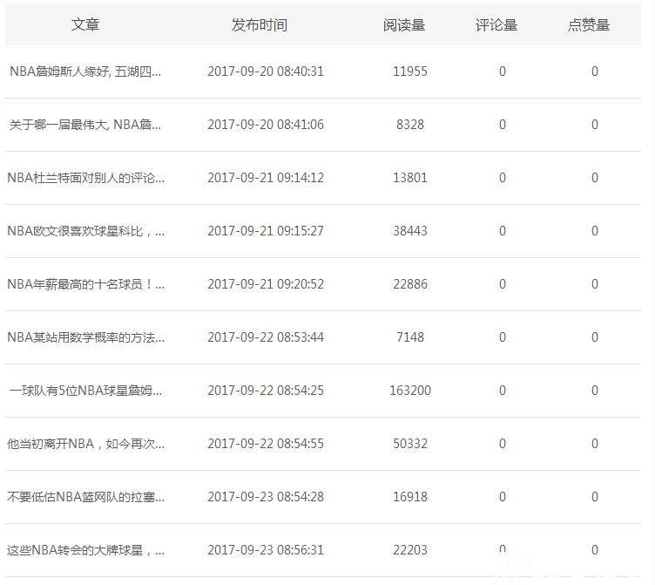This screenshot has width=655, height=585.
Task: Sort by 评论量 column header
Action: click(496, 25)
